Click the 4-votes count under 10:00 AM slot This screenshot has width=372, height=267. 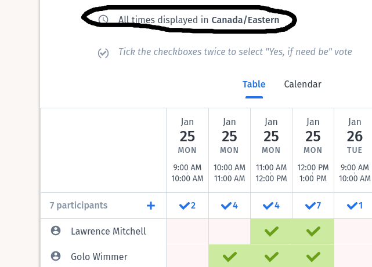pyautogui.click(x=229, y=206)
